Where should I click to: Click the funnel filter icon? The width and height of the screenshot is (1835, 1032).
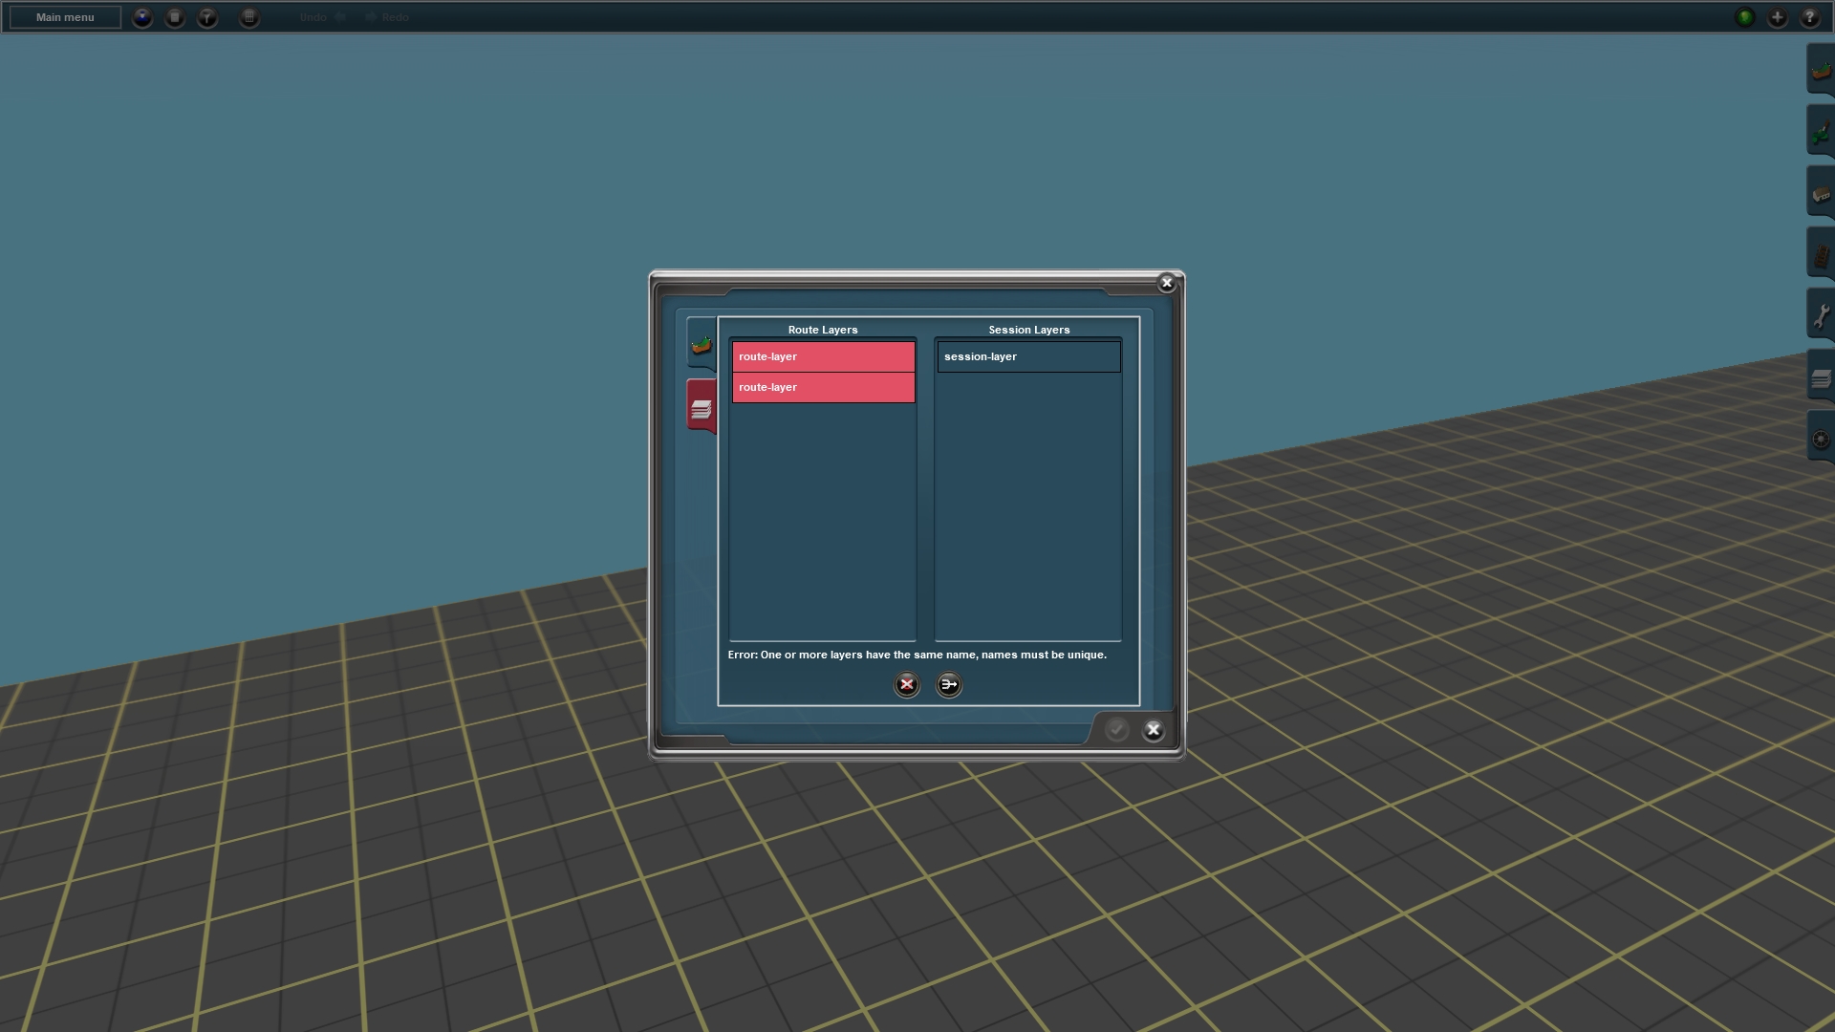point(207,17)
